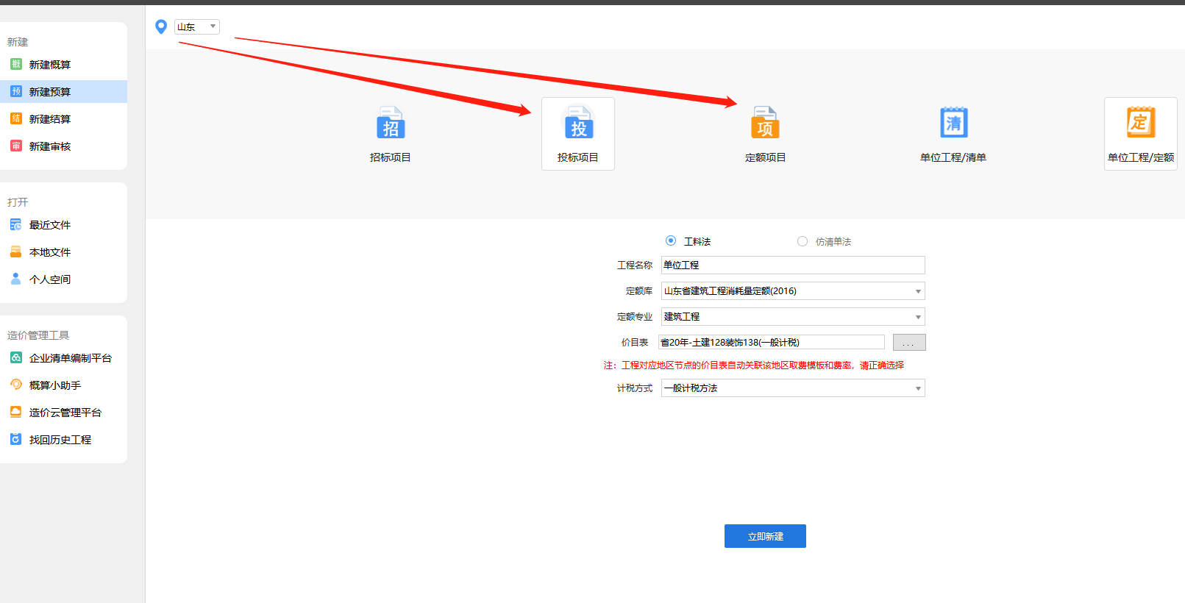1185x603 pixels.
Task: Click the 概算小助手 icon
Action: tap(16, 385)
